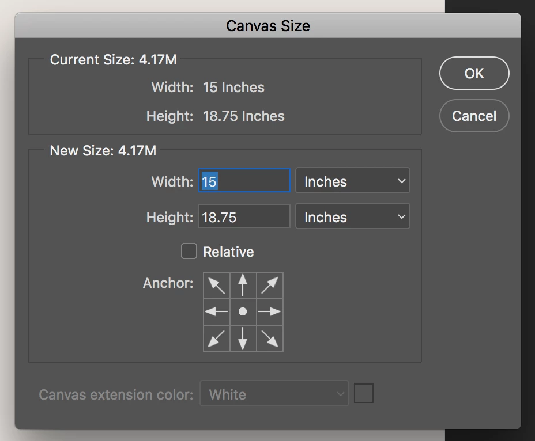Open Canvas extension color dropdown
The image size is (535, 441).
click(x=274, y=394)
